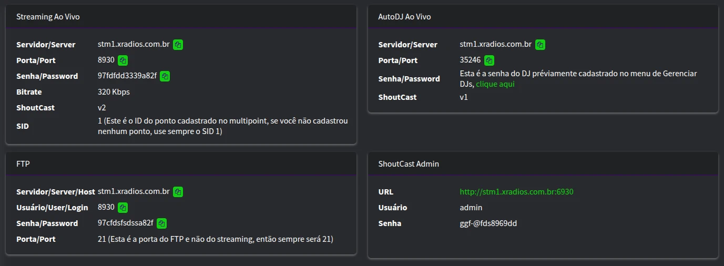Click the AutoDJ Ao Vivo panel header
The width and height of the screenshot is (724, 266).
404,17
